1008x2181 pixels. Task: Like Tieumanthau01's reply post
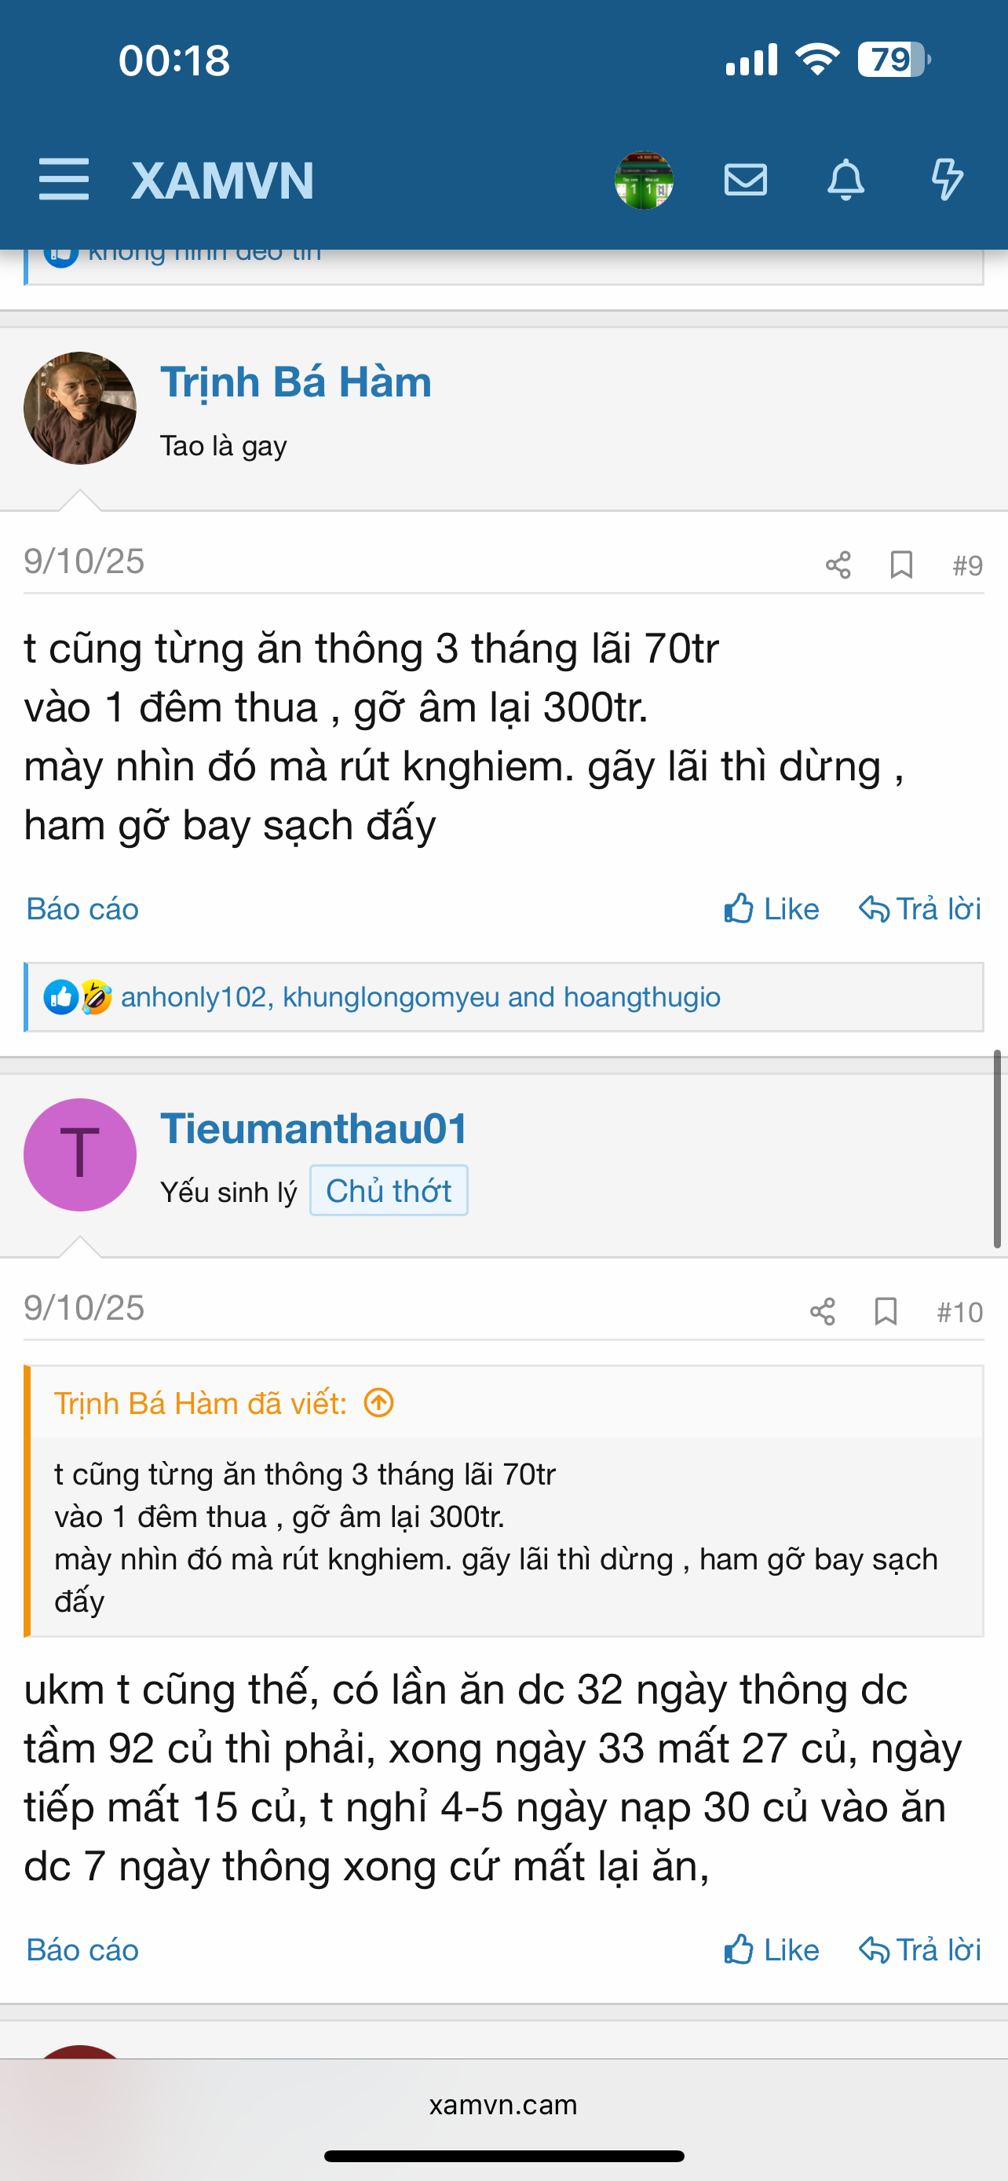point(771,1949)
